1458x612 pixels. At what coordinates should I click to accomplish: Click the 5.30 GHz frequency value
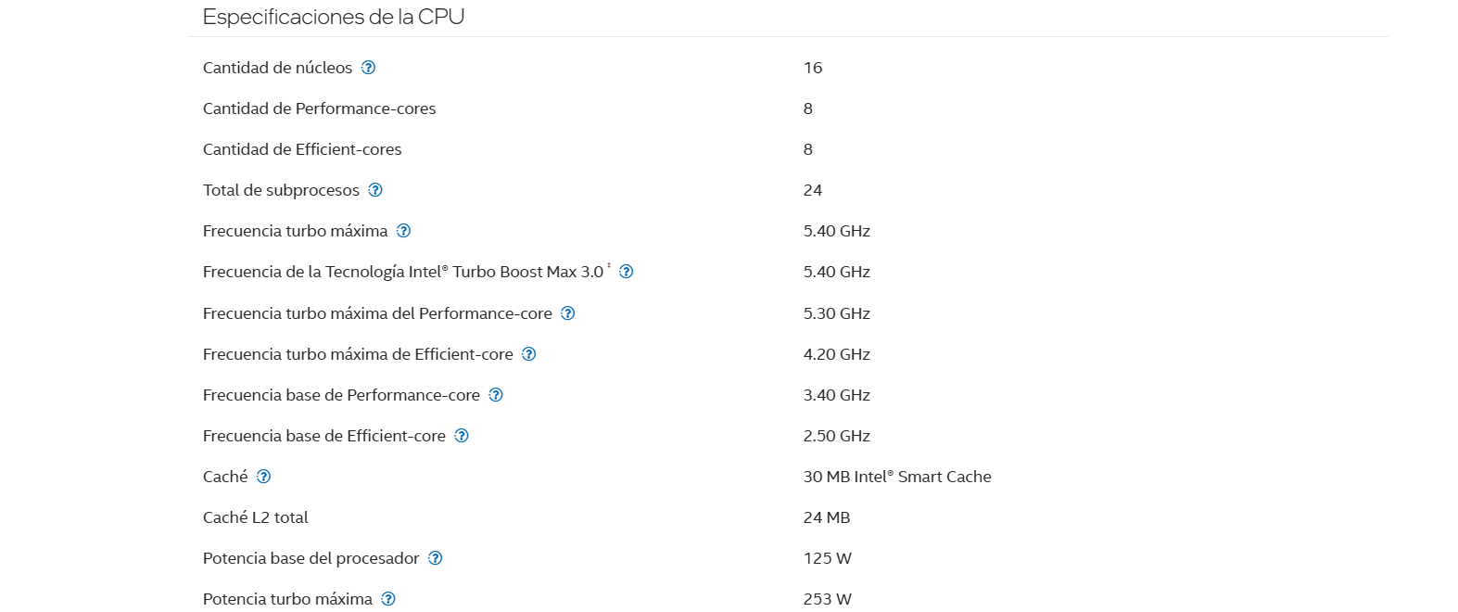coord(837,313)
